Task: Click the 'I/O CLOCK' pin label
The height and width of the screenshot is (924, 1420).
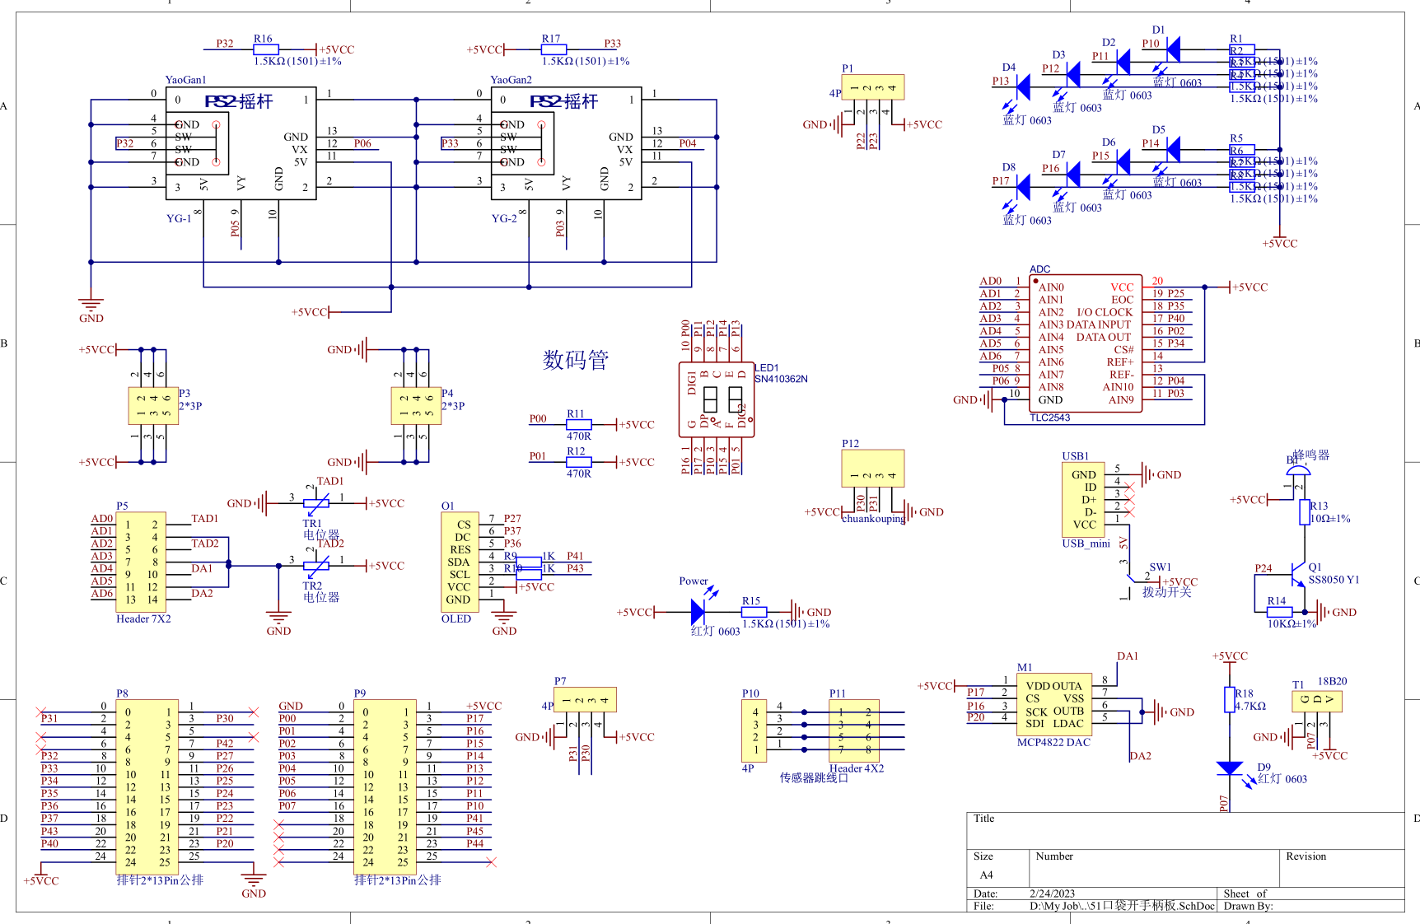Action: 1105,313
